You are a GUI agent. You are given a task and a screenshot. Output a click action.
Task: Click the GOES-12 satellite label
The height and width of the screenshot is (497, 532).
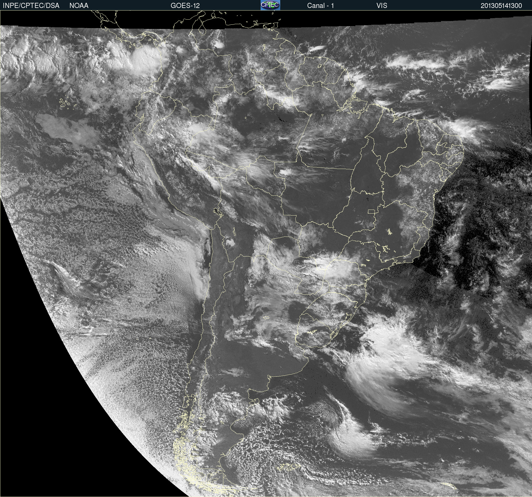click(185, 5)
